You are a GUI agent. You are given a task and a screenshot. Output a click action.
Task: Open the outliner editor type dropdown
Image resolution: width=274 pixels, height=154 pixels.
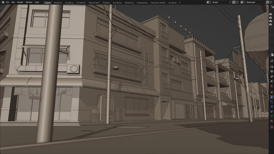point(273,7)
